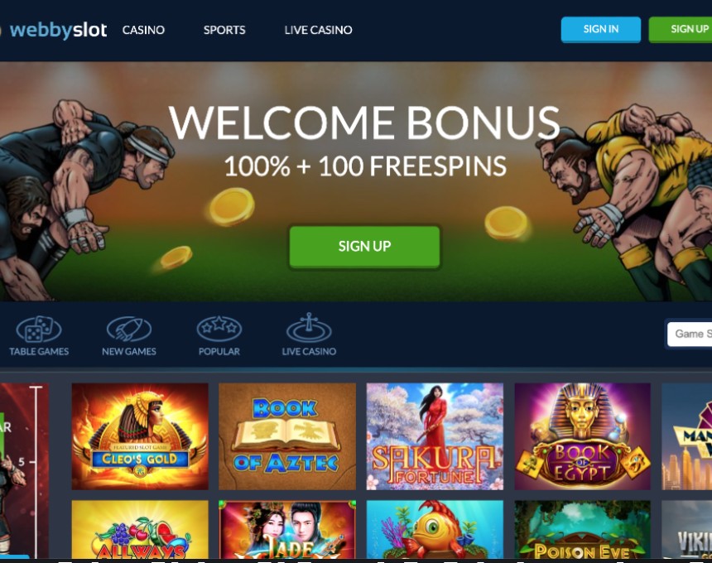712x563 pixels.
Task: Open the Casino menu item
Action: click(x=143, y=30)
